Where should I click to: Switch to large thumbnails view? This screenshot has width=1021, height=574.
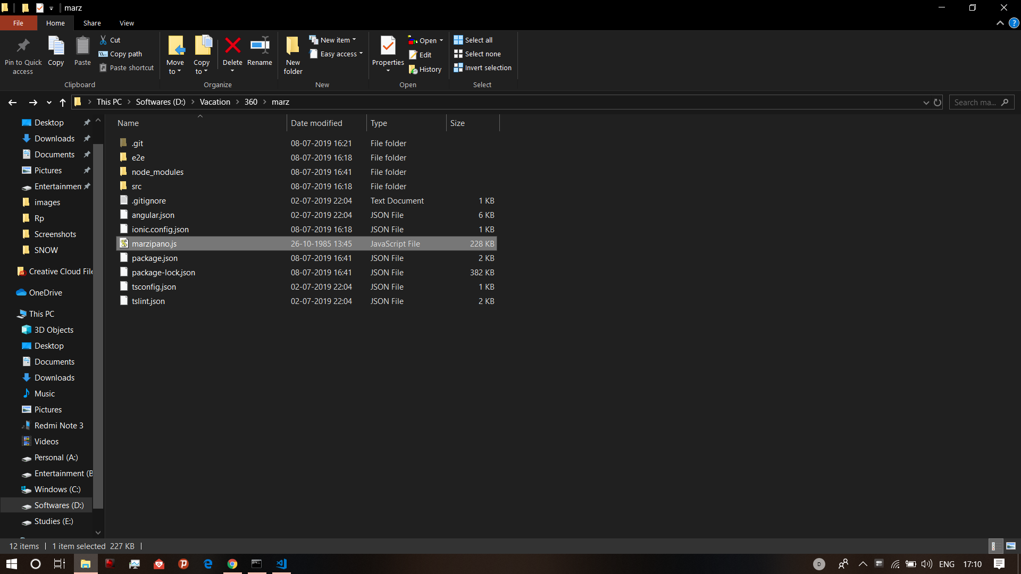(x=1011, y=546)
